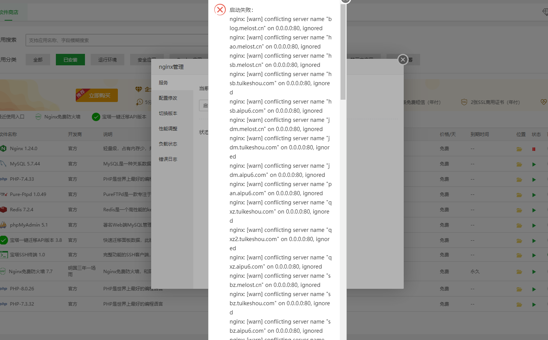548x340 pixels.
Task: Open the 配置修改 tab in nginx管理
Action: [x=172, y=98]
